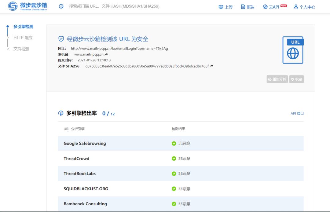
Task: Click the SHA256 hash value d375003c3fea...
Action: pos(147,66)
